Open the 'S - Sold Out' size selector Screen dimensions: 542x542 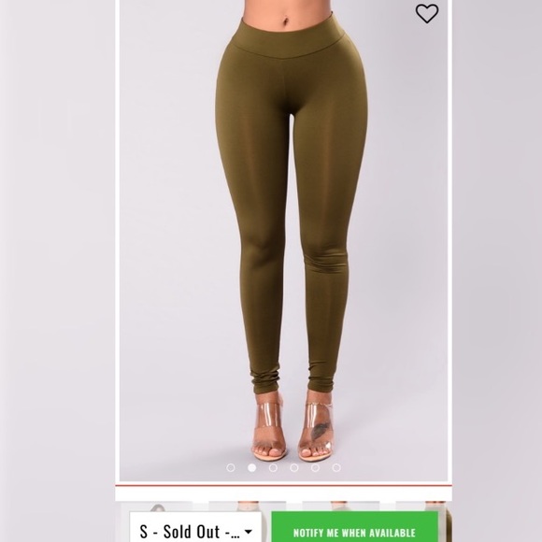[195, 527]
